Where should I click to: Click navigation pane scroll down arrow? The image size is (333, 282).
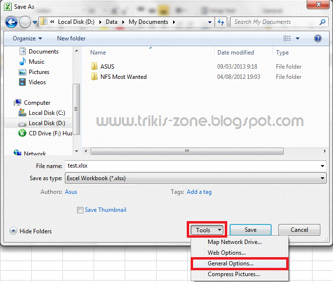[77, 151]
